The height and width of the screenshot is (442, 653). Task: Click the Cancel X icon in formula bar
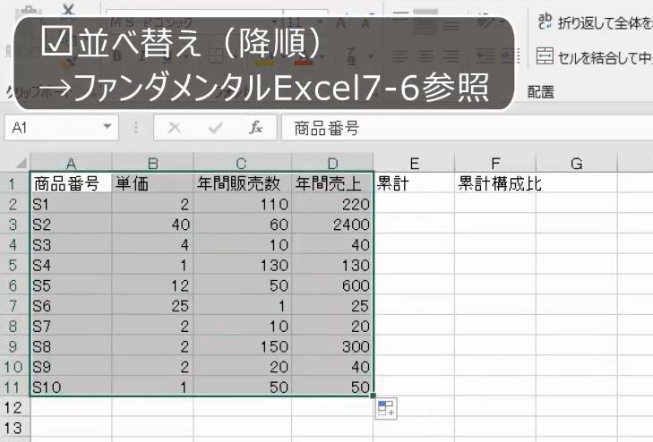[x=174, y=128]
